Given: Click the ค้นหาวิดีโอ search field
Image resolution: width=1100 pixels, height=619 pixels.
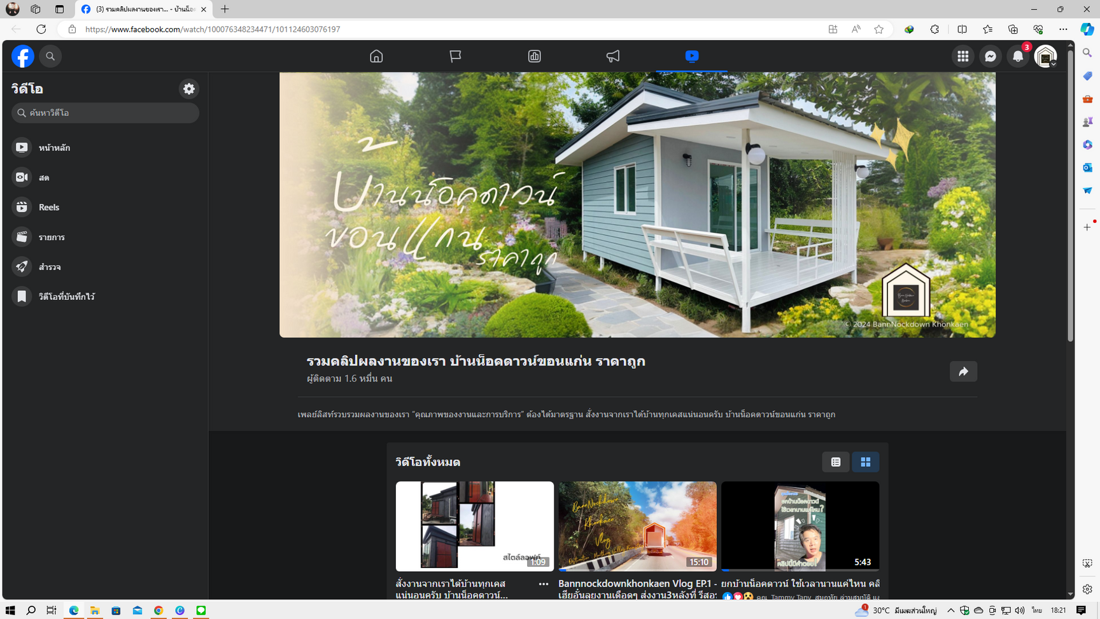Looking at the screenshot, I should pyautogui.click(x=105, y=113).
